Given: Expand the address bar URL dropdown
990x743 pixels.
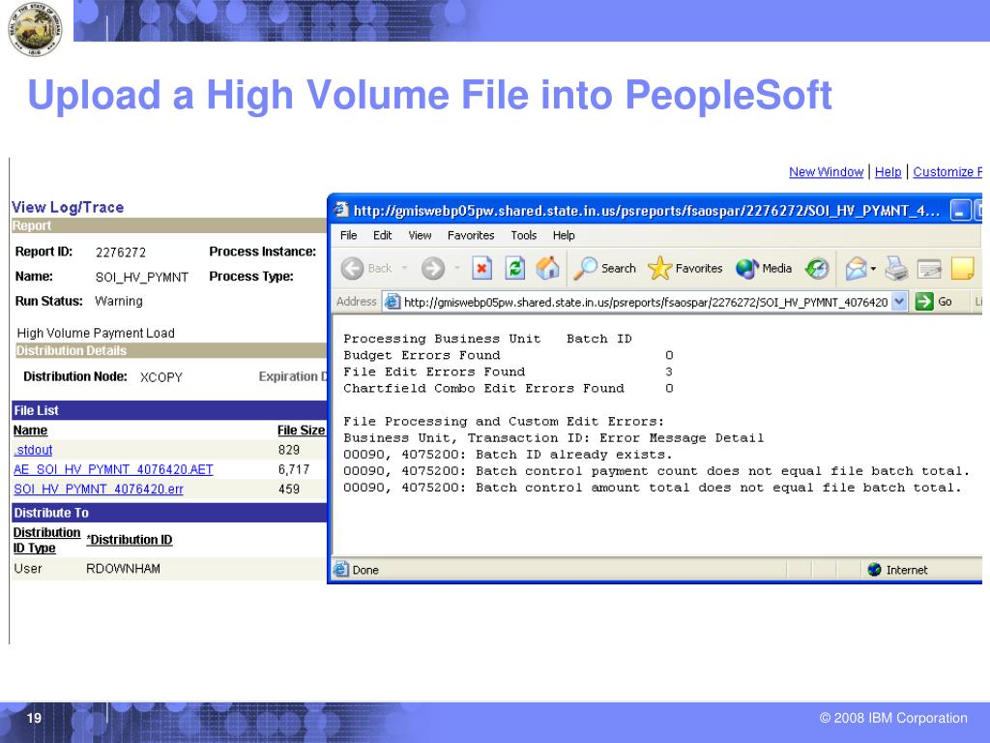Looking at the screenshot, I should 900,302.
